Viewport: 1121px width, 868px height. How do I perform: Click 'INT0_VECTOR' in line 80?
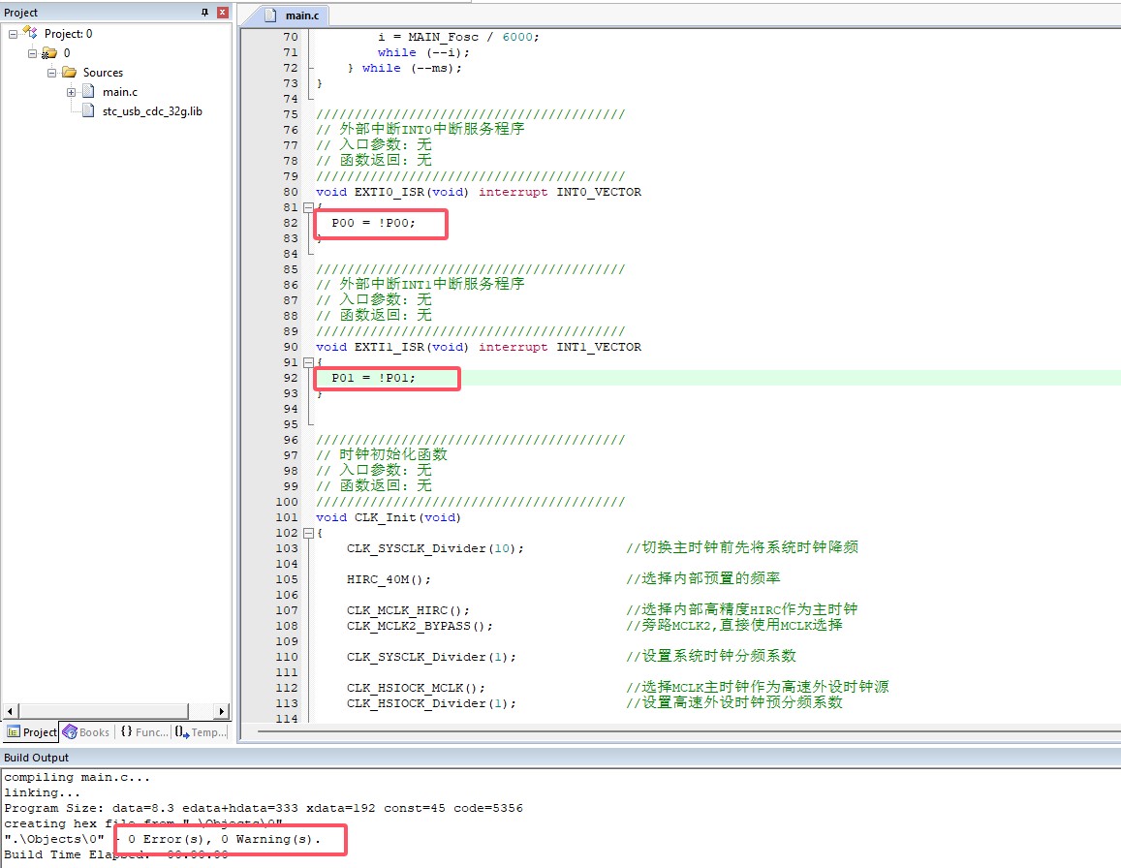(599, 192)
